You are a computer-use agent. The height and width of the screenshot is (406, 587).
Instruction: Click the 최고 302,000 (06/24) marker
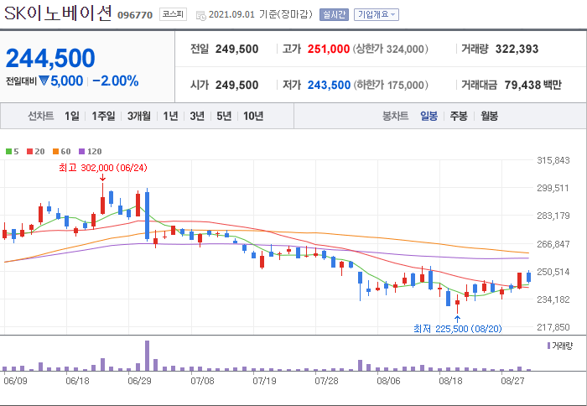103,168
